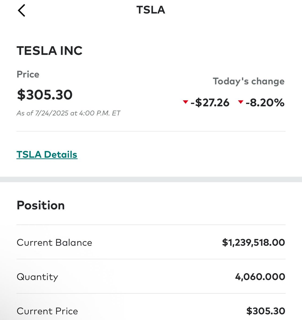The image size is (302, 320).
Task: Tap the back arrow icon
Action: (x=22, y=11)
